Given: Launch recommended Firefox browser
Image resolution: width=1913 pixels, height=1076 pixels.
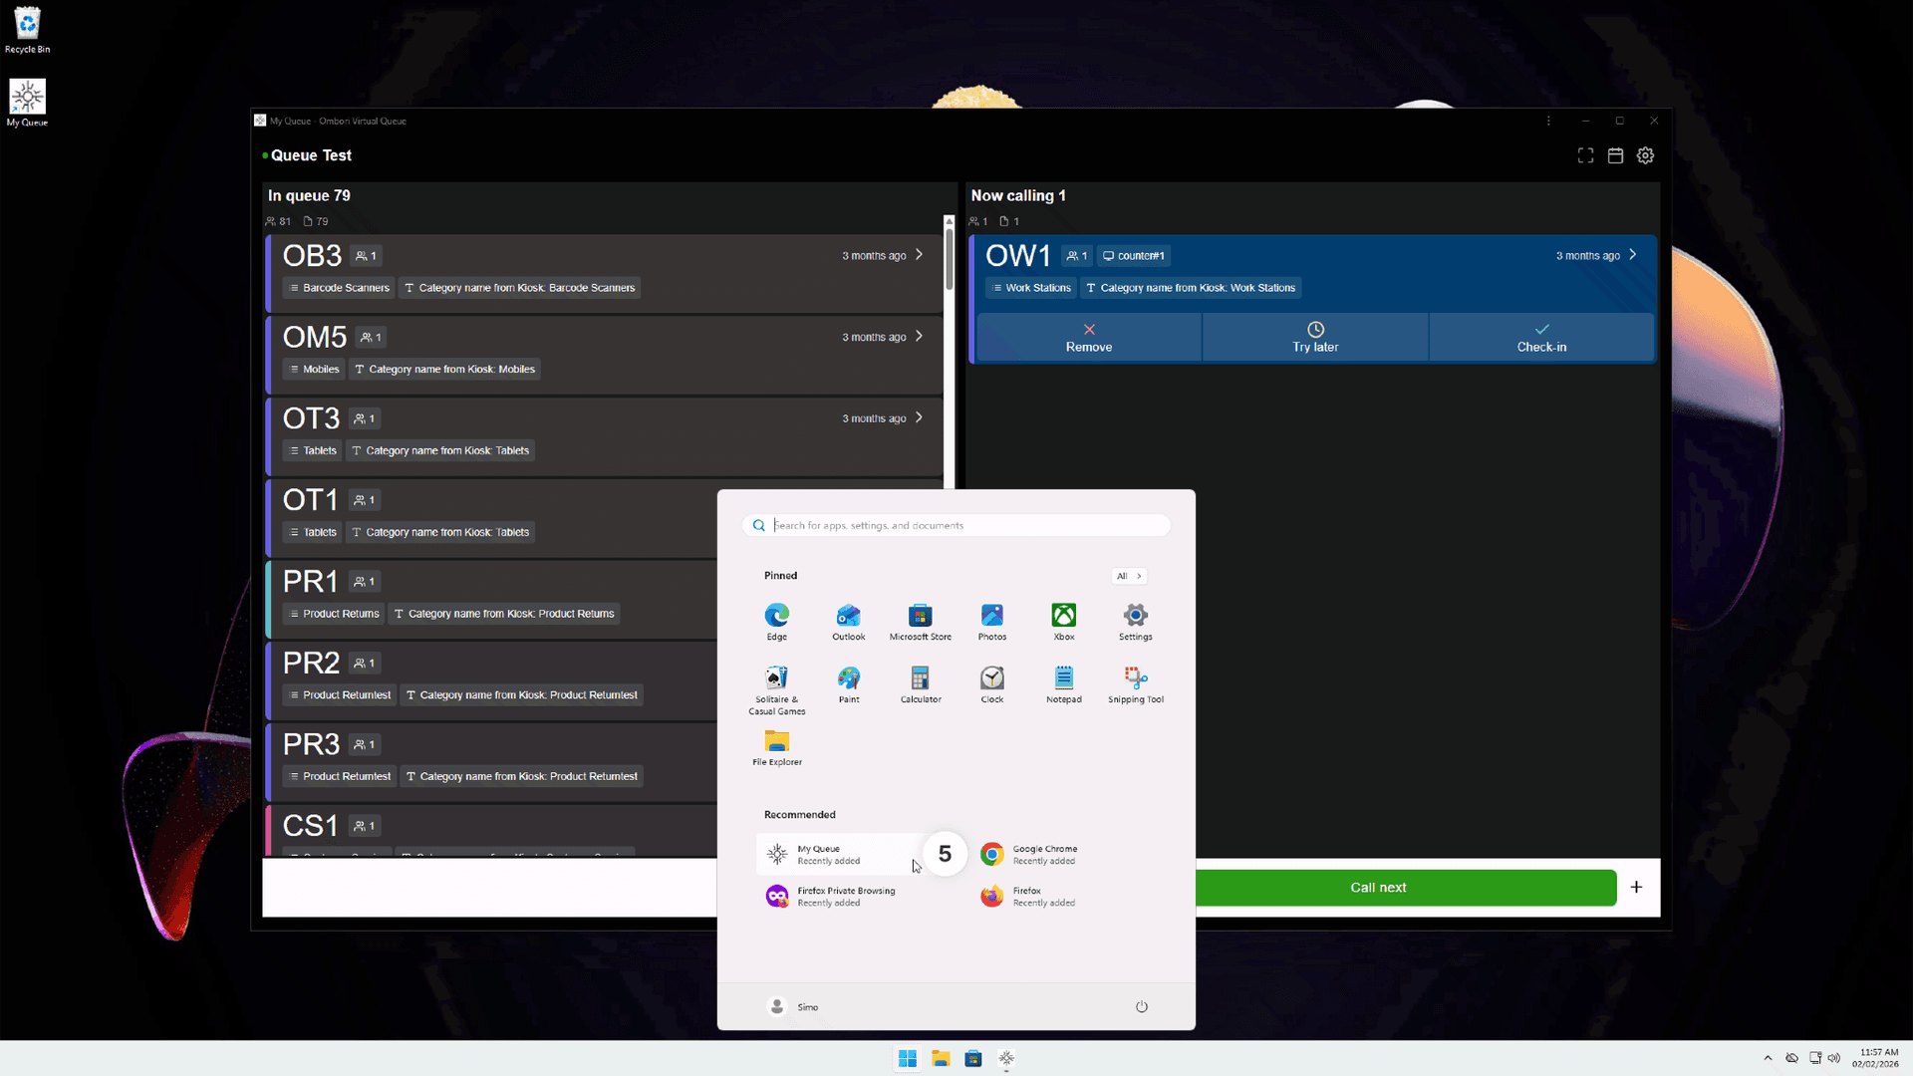Looking at the screenshot, I should pos(1064,897).
